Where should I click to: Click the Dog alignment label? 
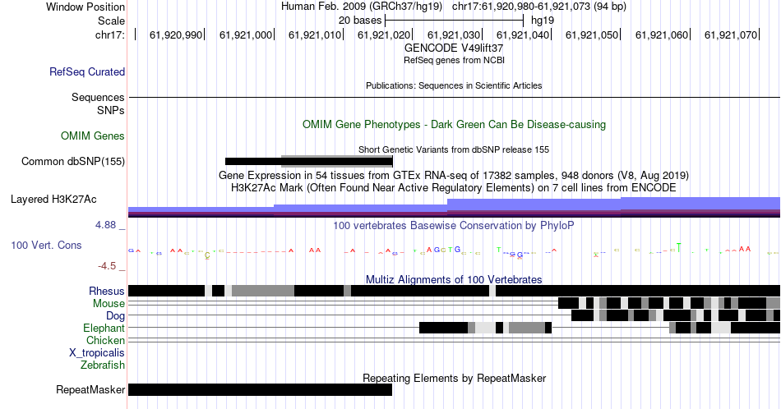[115, 316]
